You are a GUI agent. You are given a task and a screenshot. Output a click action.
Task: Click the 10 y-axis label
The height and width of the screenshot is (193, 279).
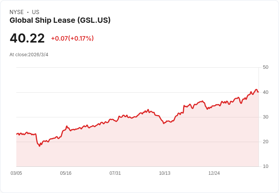(x=266, y=166)
